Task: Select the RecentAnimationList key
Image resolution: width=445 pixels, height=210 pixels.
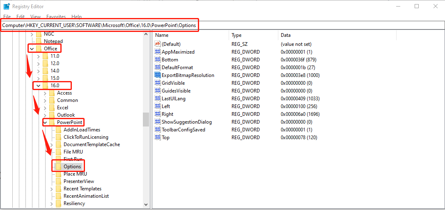Action: coord(86,196)
